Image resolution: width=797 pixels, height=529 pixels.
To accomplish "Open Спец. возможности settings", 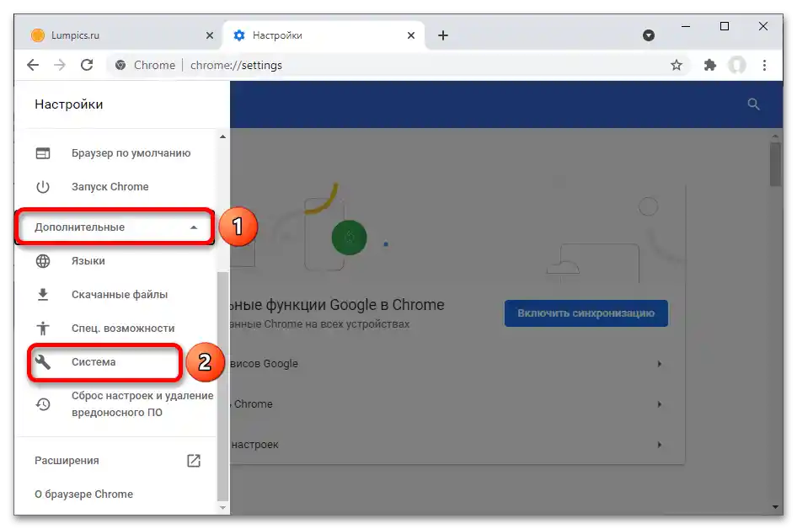I will (116, 328).
